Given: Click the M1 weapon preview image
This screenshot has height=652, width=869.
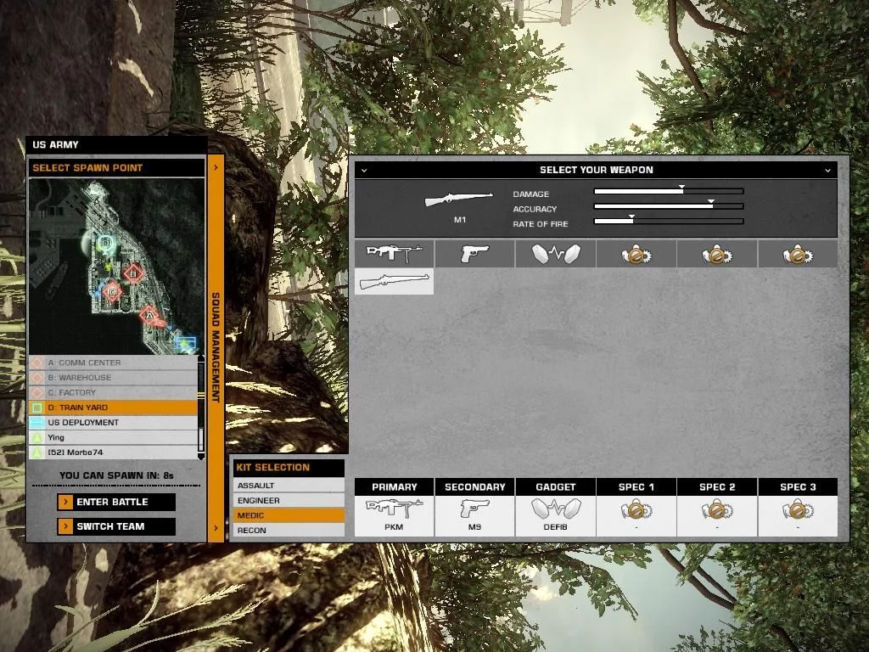Looking at the screenshot, I should point(459,199).
